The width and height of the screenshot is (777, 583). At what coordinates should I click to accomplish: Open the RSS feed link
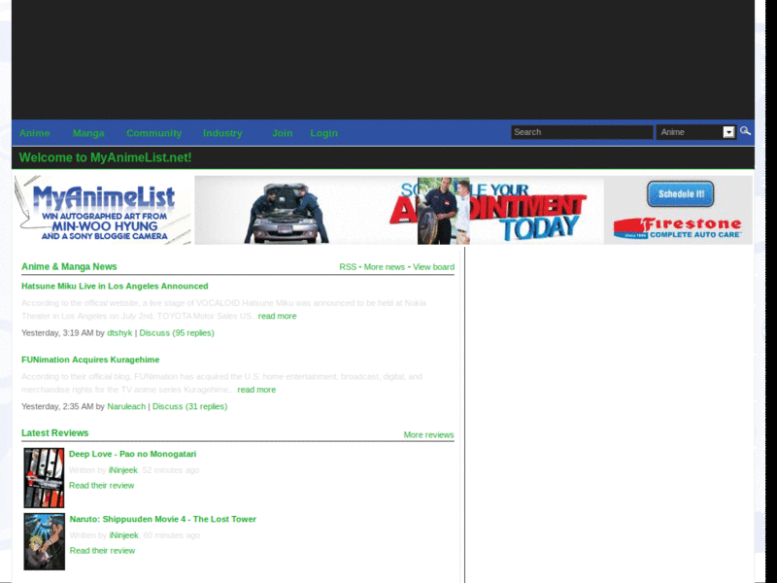[346, 266]
